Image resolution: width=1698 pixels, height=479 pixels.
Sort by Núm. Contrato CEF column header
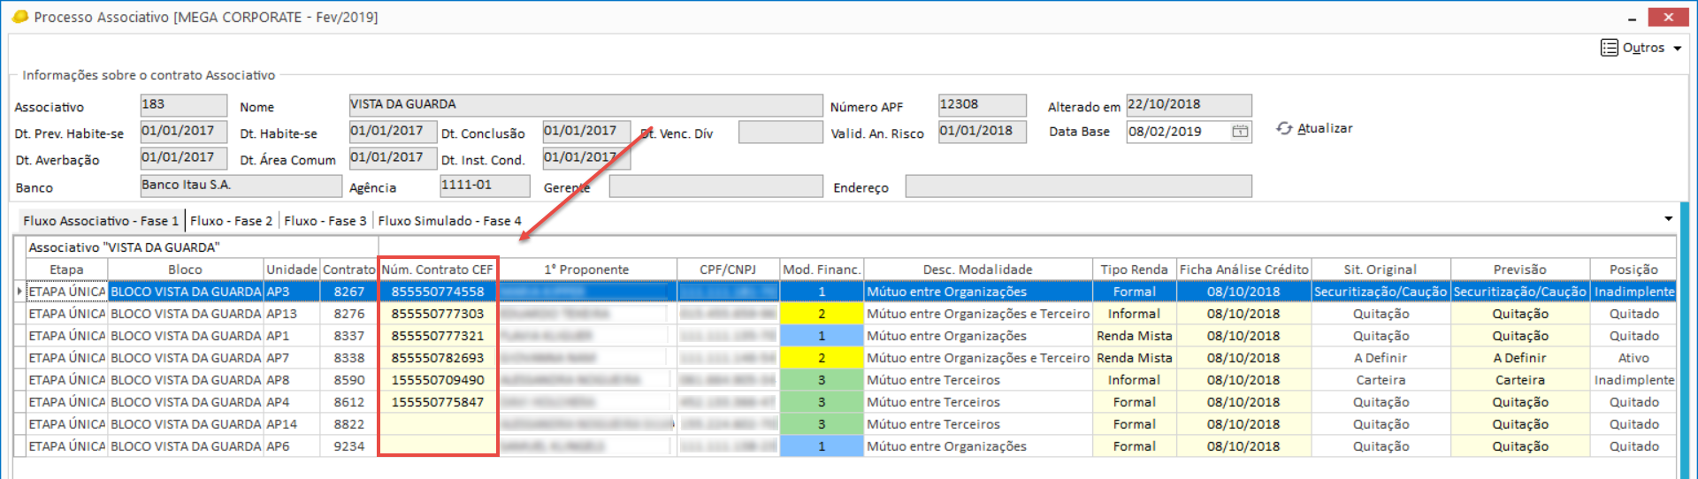click(x=438, y=270)
